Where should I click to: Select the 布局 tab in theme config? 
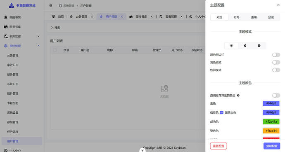coord(237,17)
